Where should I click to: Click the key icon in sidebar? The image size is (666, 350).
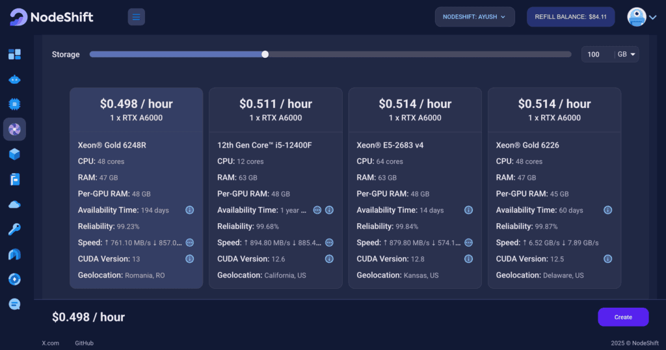click(14, 229)
